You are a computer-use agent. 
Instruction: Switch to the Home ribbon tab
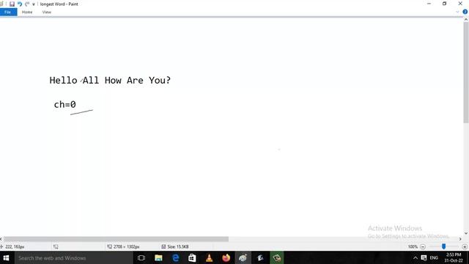(x=27, y=12)
